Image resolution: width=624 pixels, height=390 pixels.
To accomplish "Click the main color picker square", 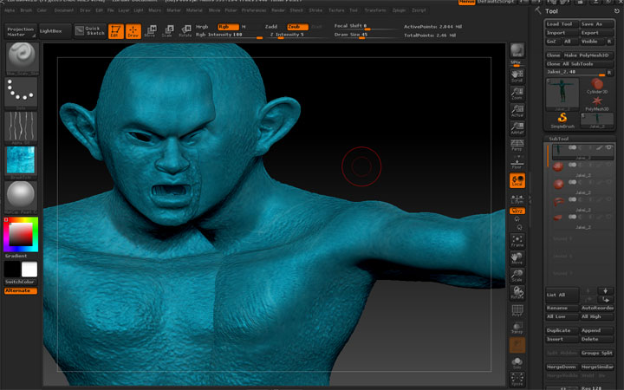I will 19,234.
